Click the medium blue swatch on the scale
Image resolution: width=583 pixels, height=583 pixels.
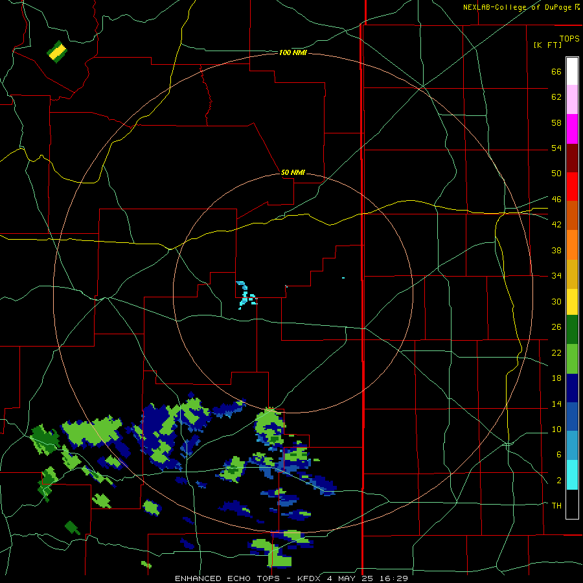tap(572, 417)
